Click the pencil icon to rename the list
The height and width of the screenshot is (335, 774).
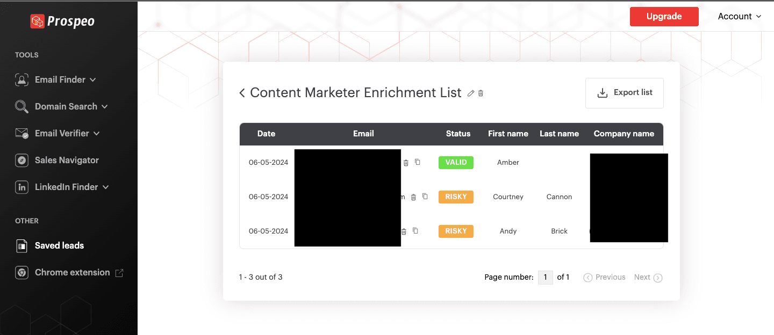[471, 93]
